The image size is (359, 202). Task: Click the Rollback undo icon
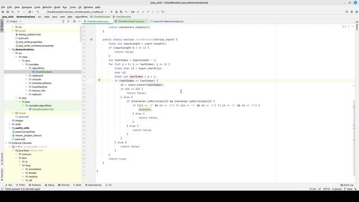point(163,12)
